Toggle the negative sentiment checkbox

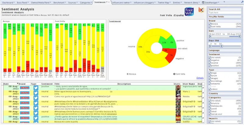(x=210, y=60)
